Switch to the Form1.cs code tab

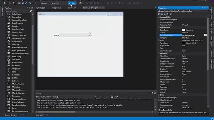pyautogui.click(x=72, y=8)
